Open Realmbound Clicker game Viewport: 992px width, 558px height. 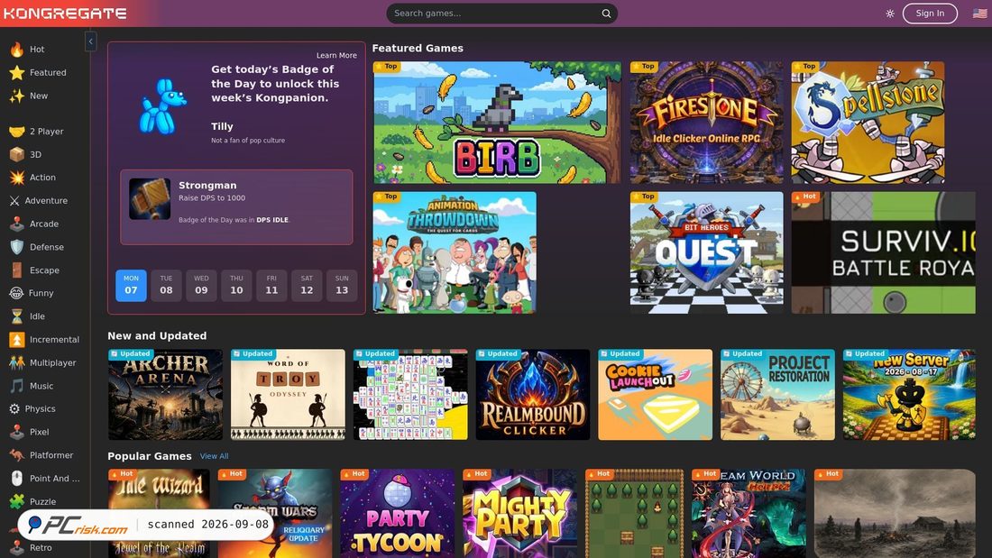click(x=533, y=394)
